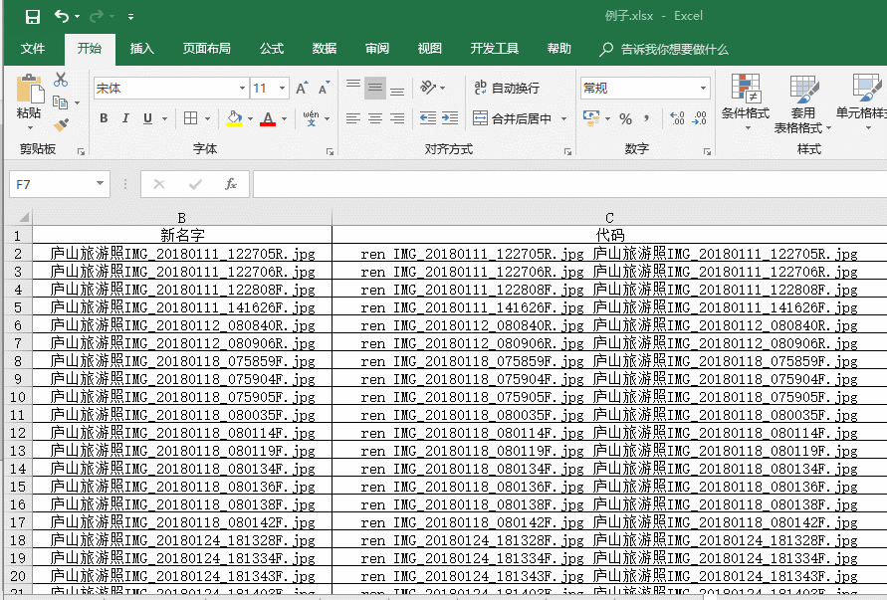The image size is (887, 600).
Task: Apply percent style
Action: click(625, 118)
